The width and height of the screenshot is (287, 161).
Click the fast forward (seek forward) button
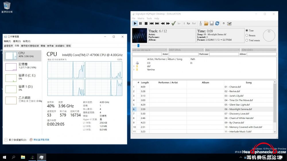(x=168, y=23)
